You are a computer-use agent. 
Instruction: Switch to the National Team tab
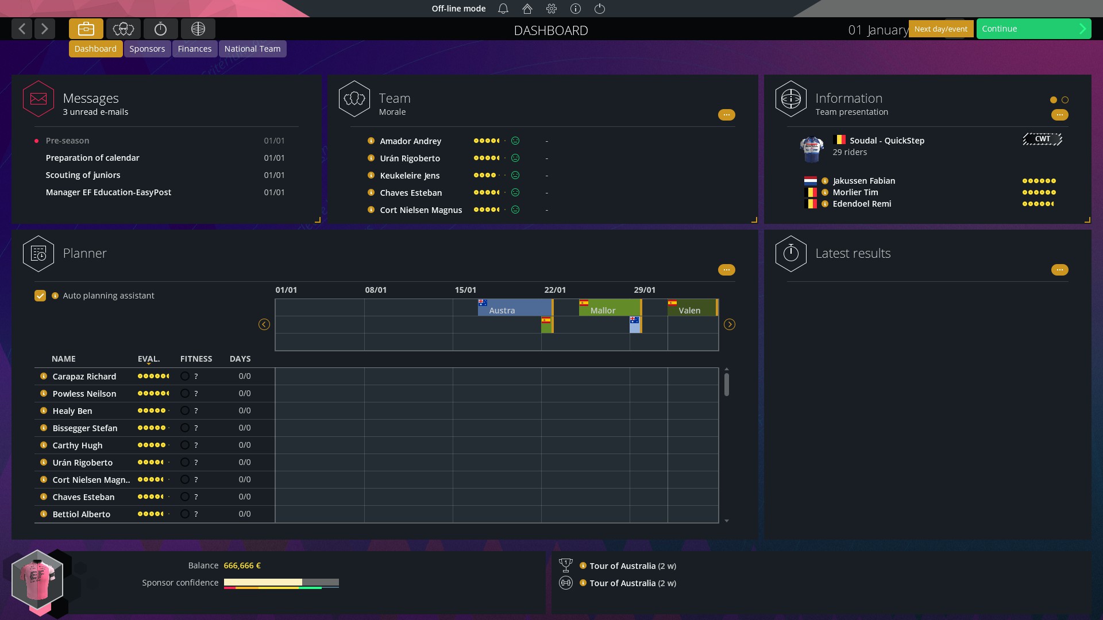[252, 49]
